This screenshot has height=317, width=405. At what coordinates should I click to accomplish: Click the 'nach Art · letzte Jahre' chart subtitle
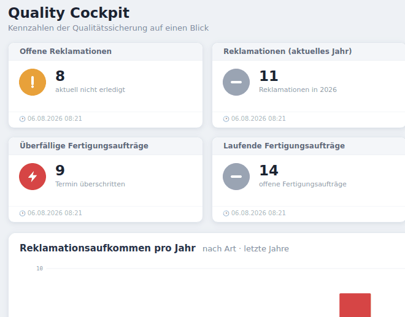click(245, 249)
